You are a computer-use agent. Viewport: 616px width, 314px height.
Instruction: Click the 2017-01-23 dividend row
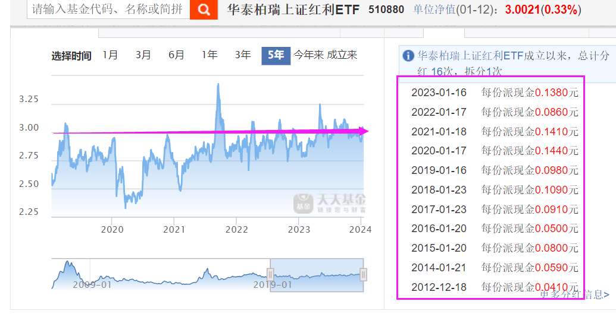pyautogui.click(x=495, y=210)
